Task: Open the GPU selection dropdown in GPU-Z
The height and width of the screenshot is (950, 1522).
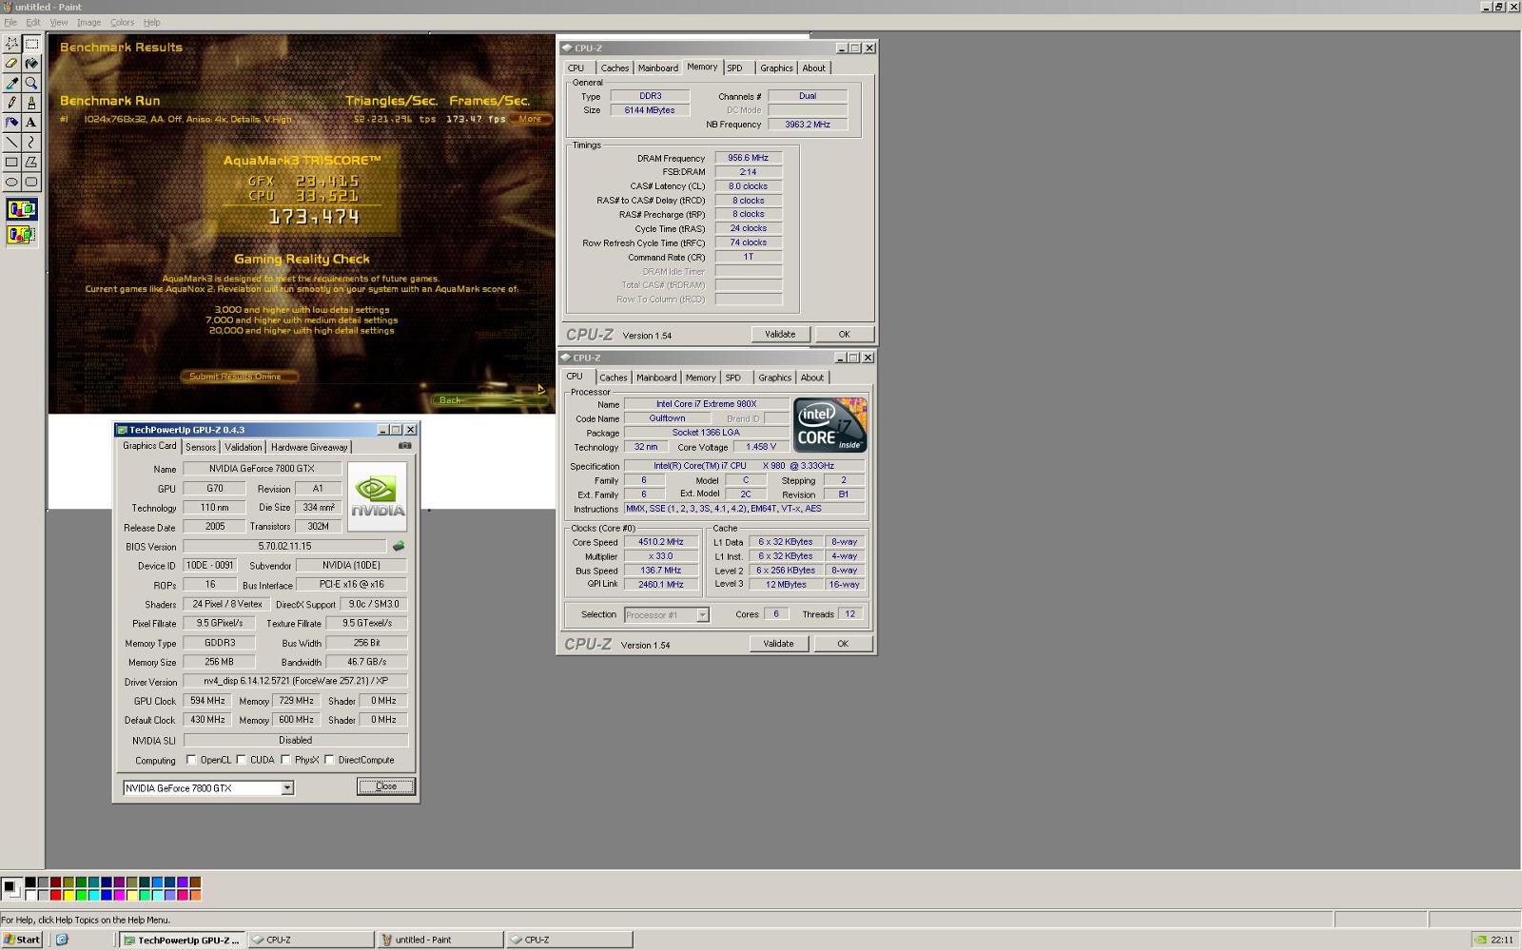Action: tap(286, 788)
